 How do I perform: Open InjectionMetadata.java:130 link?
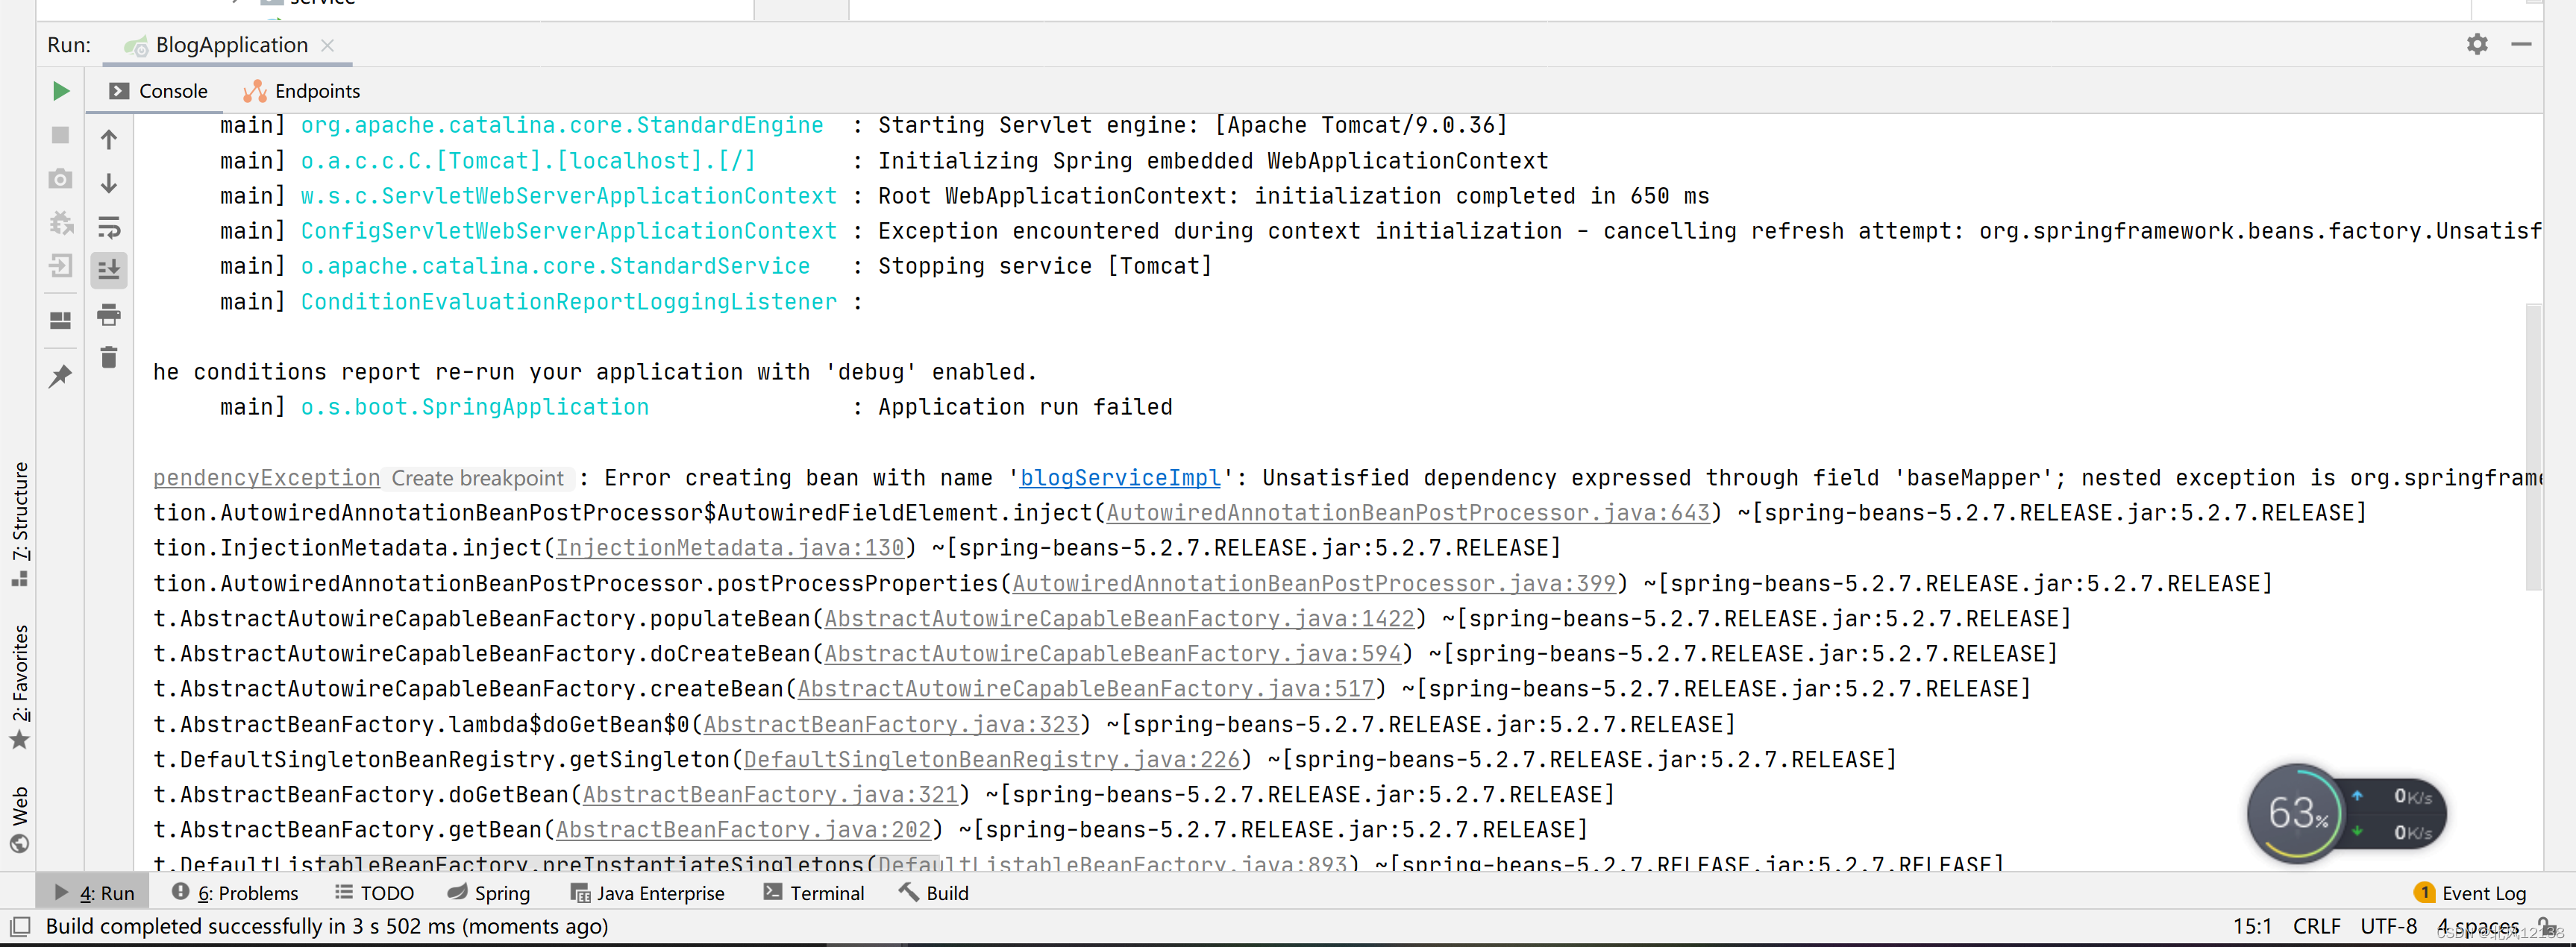pyautogui.click(x=729, y=548)
